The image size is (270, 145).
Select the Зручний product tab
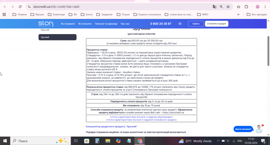(x=58, y=37)
